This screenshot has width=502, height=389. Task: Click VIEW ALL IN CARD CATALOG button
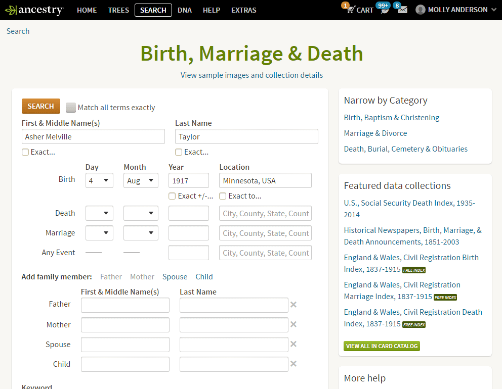tap(382, 346)
